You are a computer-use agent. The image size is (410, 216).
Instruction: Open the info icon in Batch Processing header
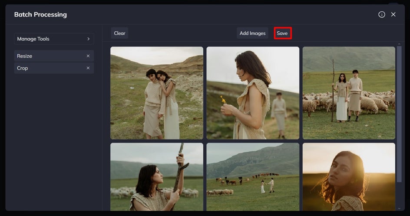tap(381, 15)
